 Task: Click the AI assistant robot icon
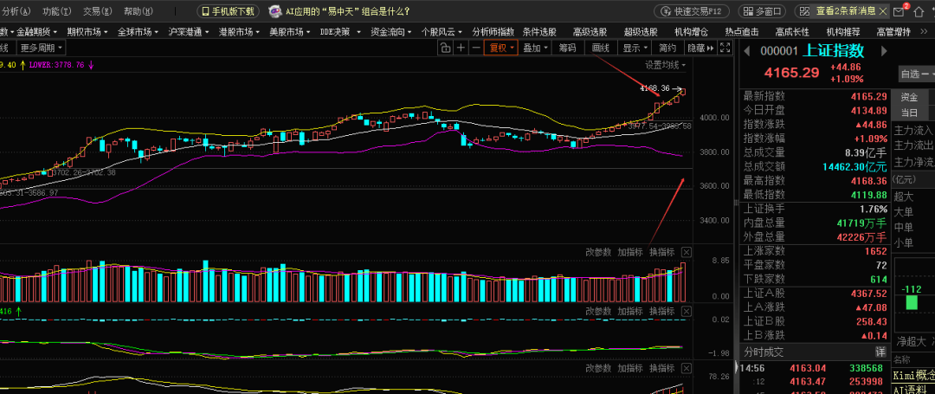[x=274, y=11]
